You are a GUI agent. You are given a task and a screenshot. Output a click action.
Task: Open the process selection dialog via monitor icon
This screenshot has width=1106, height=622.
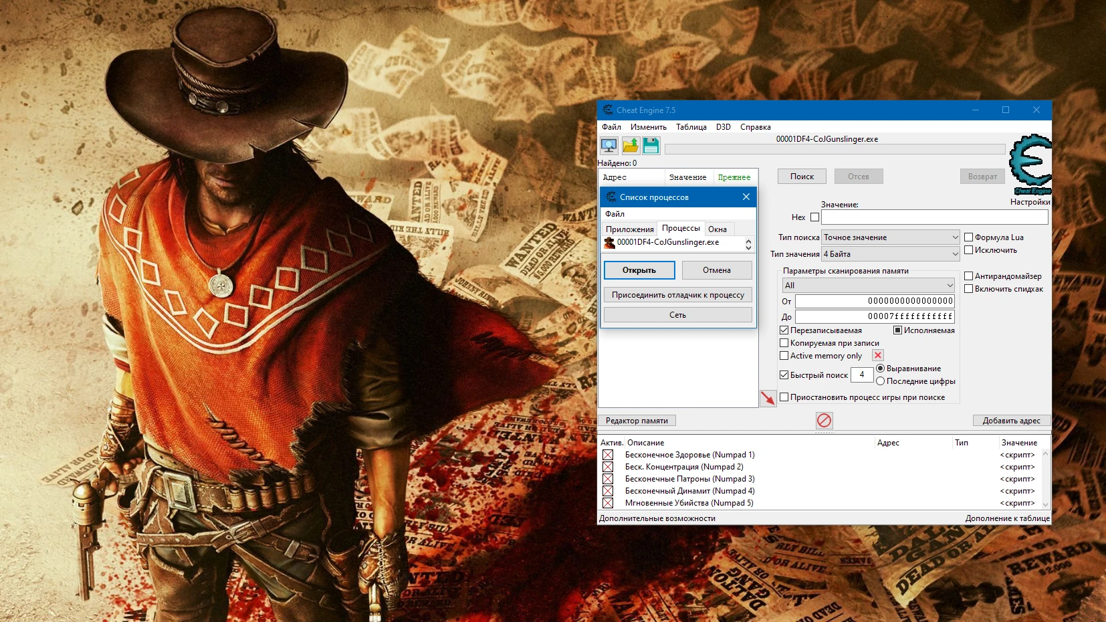coord(610,145)
